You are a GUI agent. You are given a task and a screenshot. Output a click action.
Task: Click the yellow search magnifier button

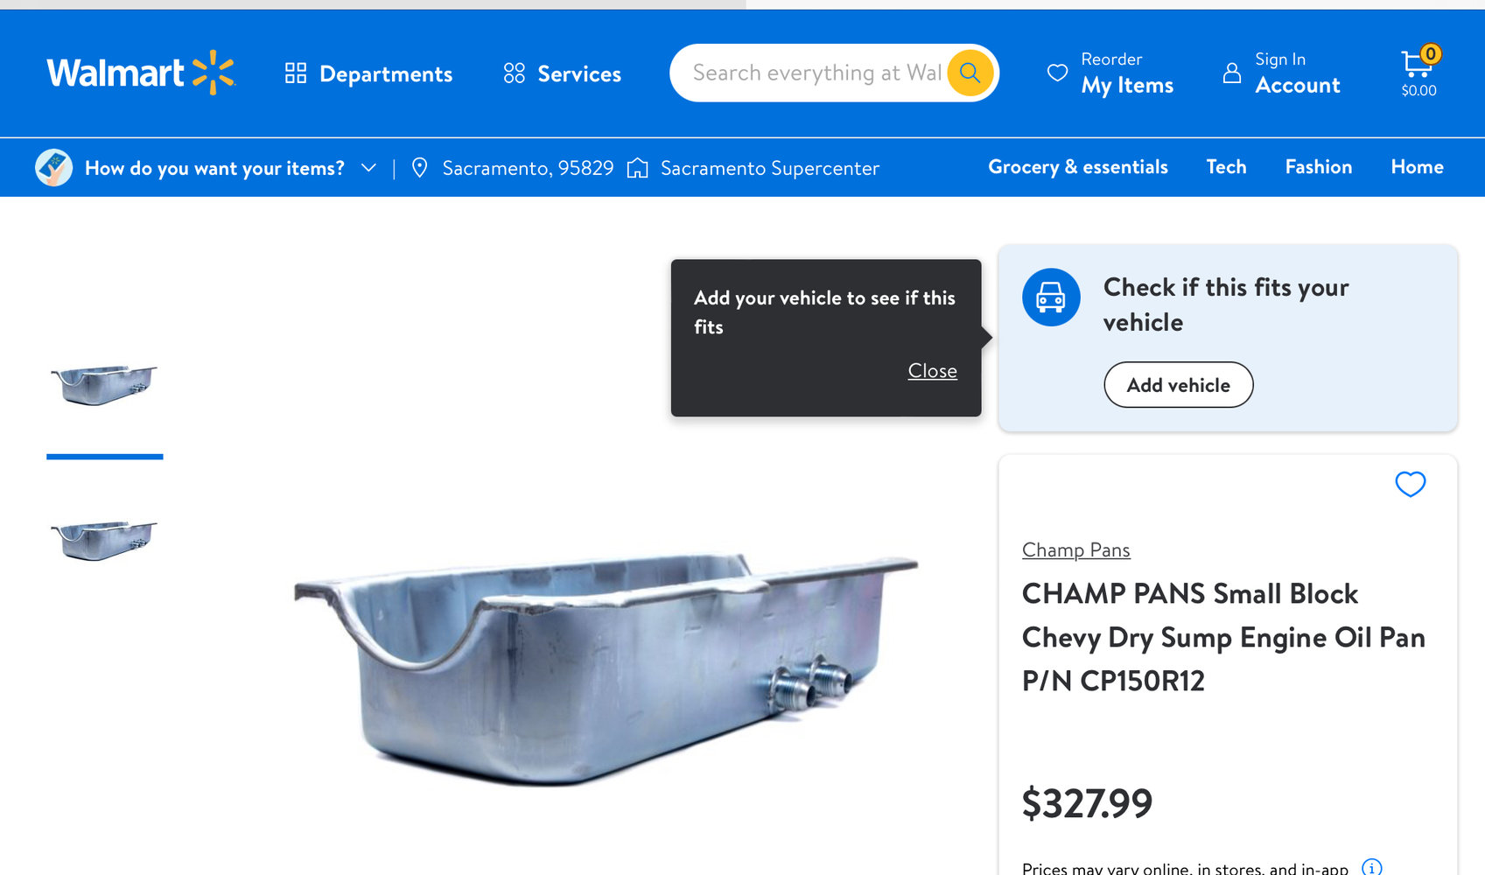pyautogui.click(x=970, y=73)
